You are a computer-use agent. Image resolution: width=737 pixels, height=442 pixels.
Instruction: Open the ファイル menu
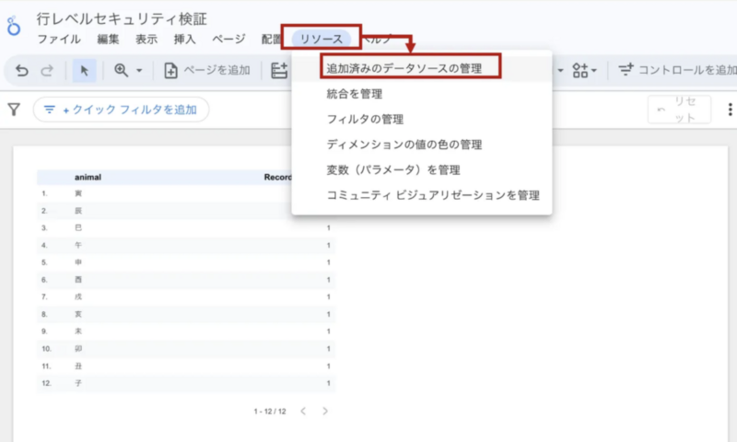point(59,39)
